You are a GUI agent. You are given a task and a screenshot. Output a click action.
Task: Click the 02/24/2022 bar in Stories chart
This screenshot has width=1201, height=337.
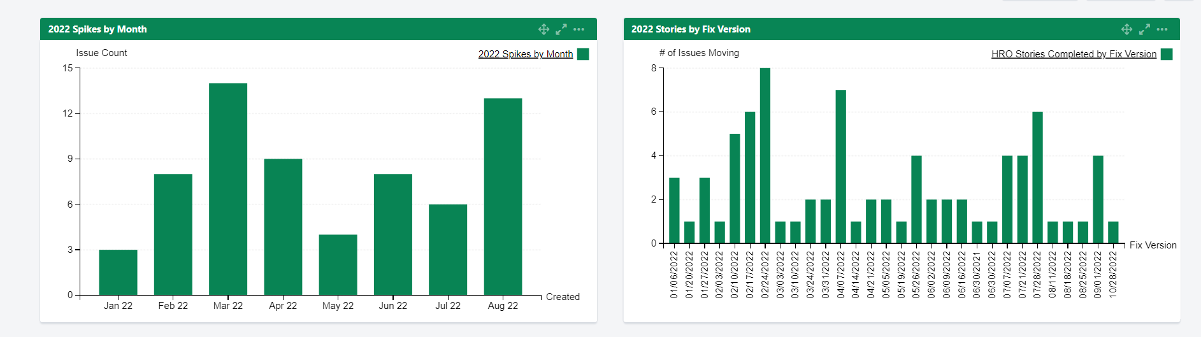point(765,155)
